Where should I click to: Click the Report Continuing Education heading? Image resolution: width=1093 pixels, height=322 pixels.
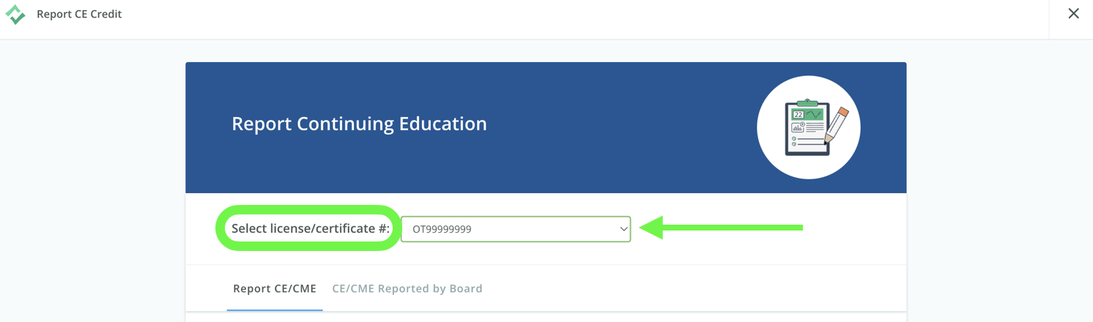click(x=359, y=124)
